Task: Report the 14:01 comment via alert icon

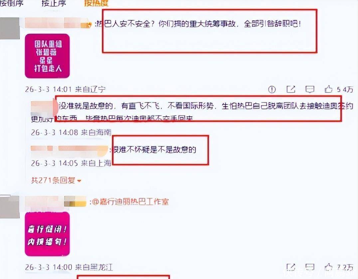Action: [272, 89]
